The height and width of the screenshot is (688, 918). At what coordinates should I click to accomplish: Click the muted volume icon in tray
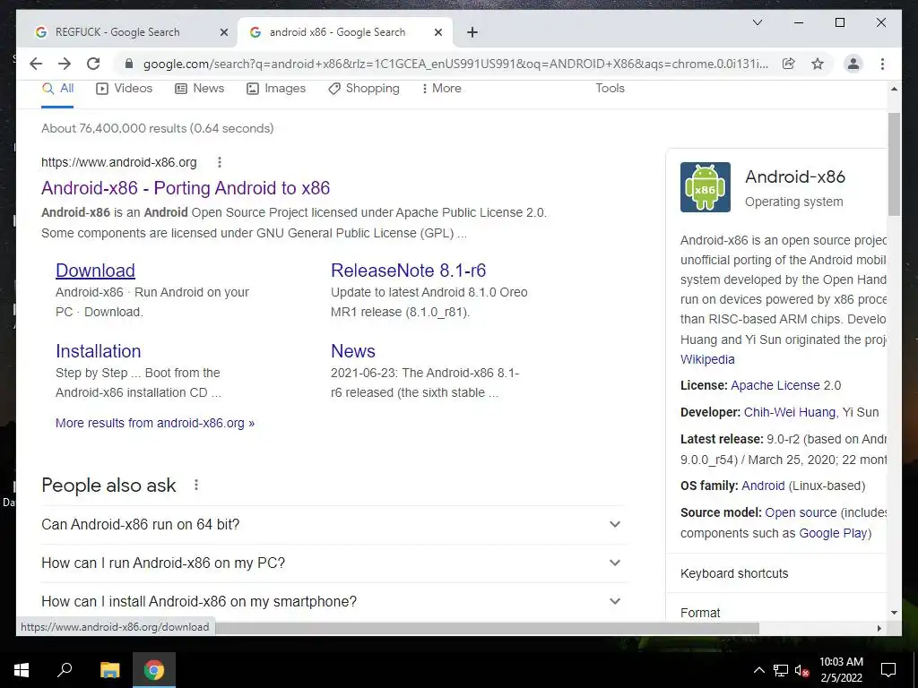click(801, 670)
